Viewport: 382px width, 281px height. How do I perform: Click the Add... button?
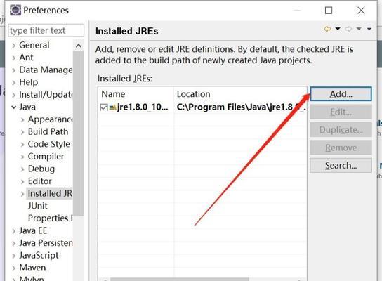pyautogui.click(x=341, y=94)
